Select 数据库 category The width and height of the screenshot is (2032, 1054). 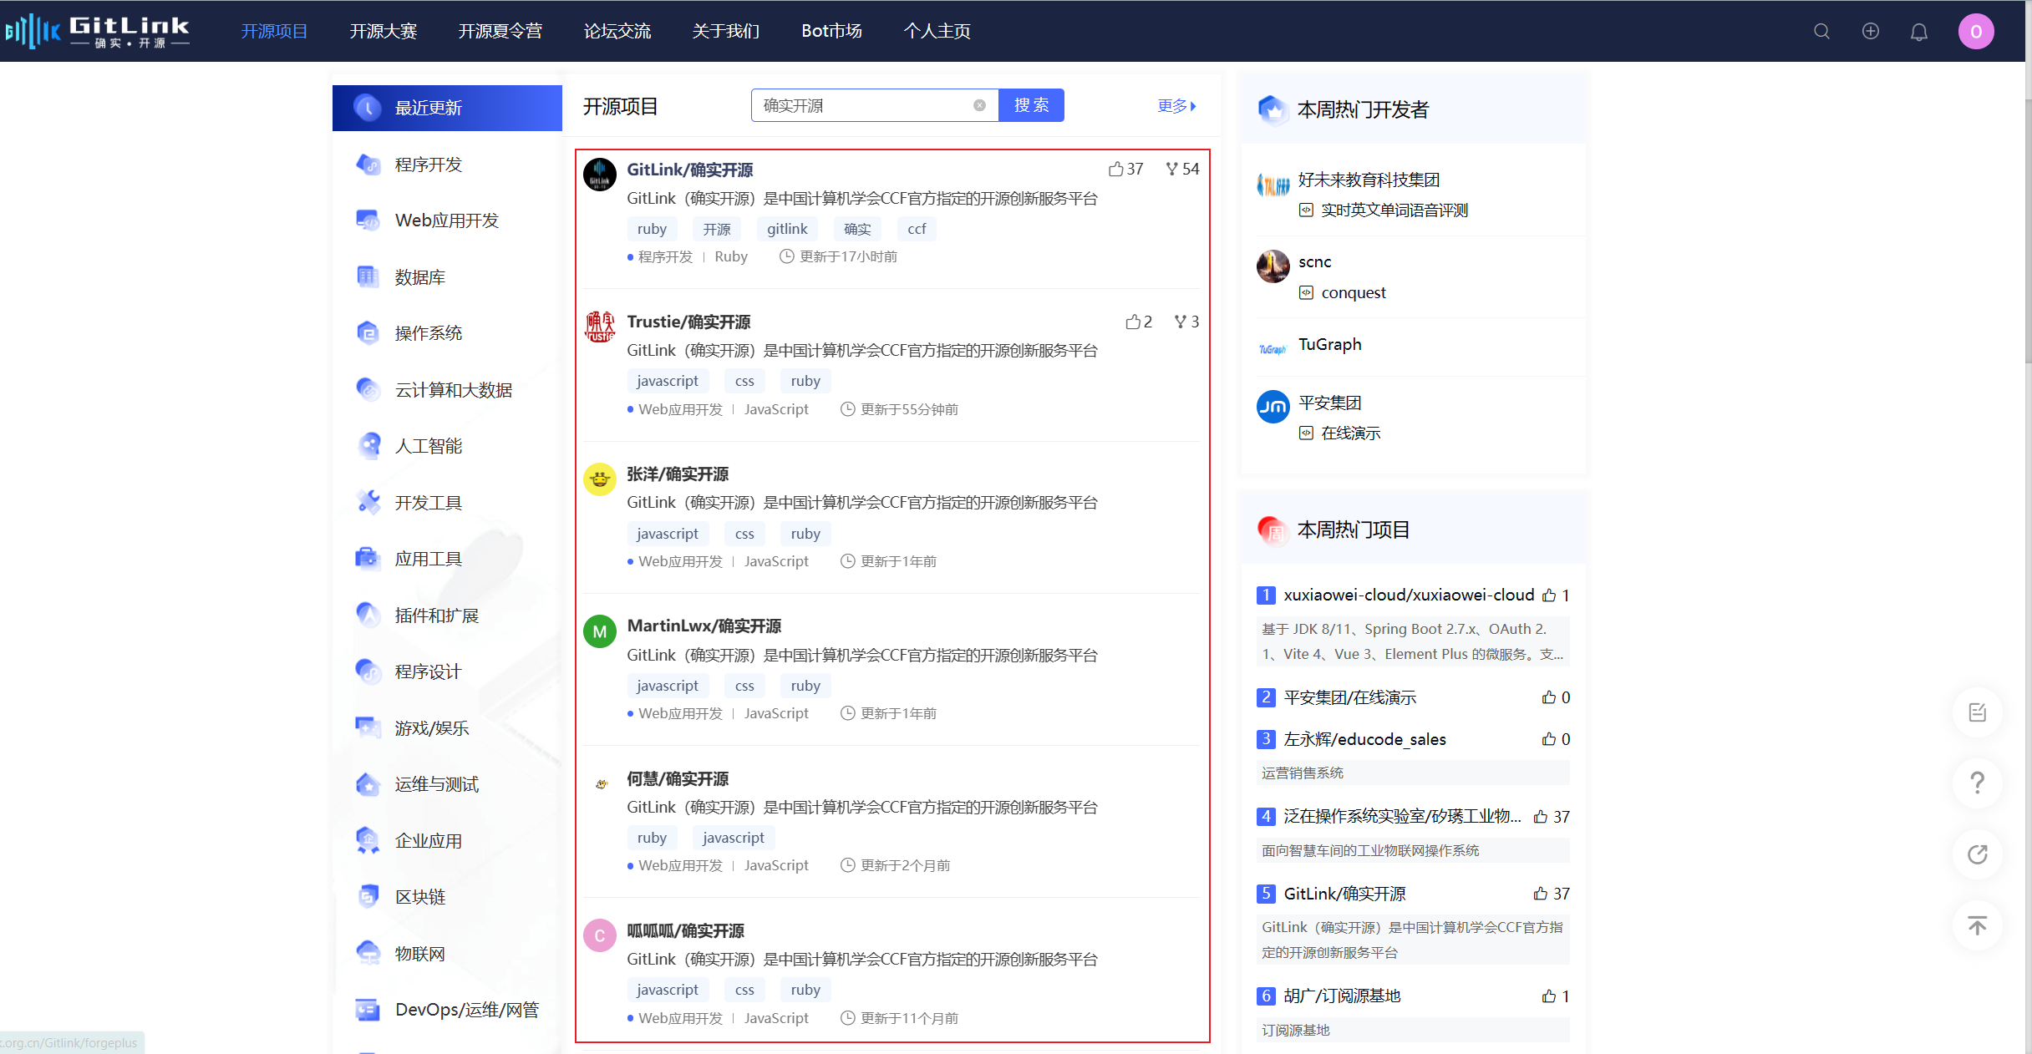tap(447, 277)
